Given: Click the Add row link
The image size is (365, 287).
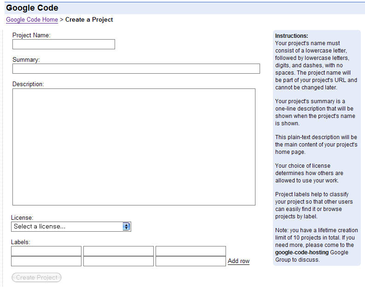Looking at the screenshot, I should click(238, 261).
